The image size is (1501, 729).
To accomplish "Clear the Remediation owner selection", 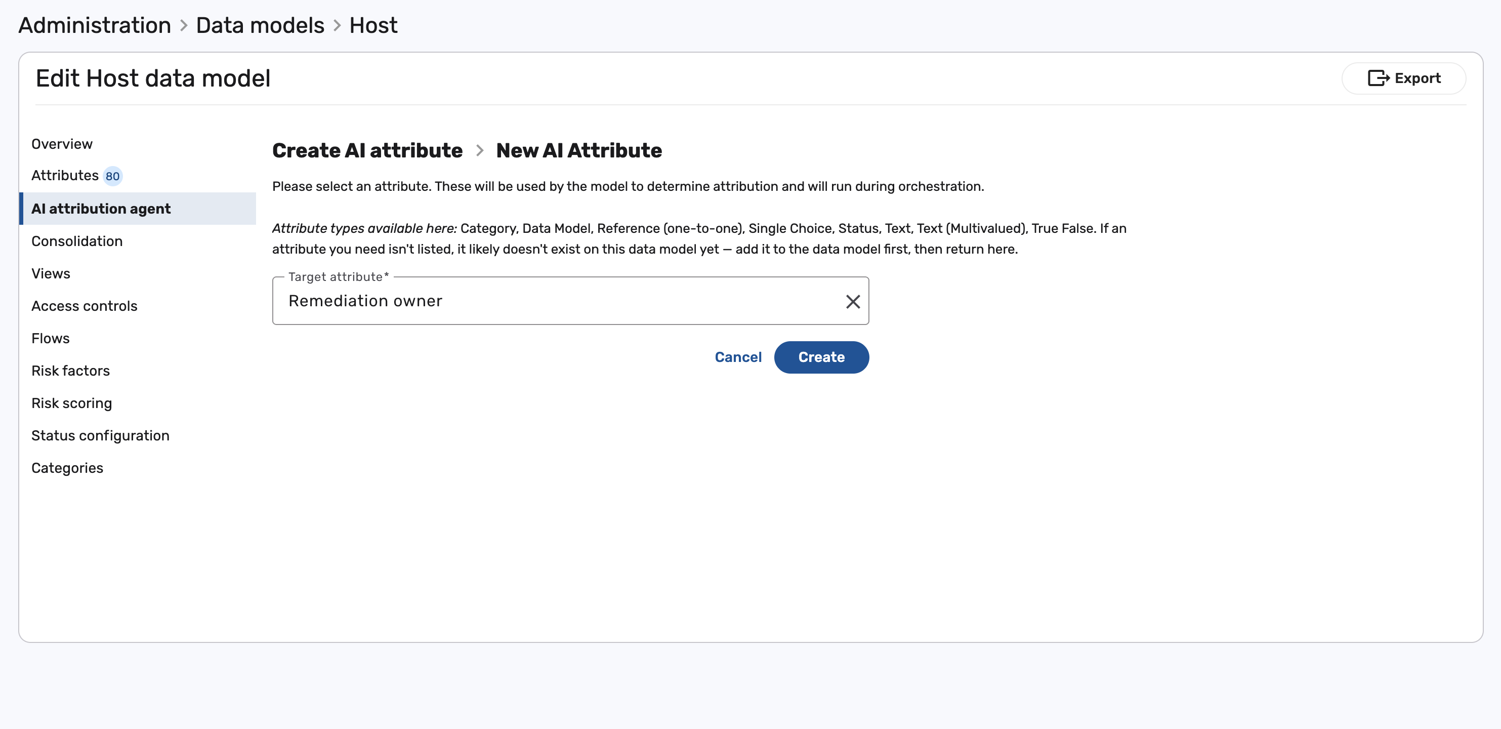I will [852, 301].
